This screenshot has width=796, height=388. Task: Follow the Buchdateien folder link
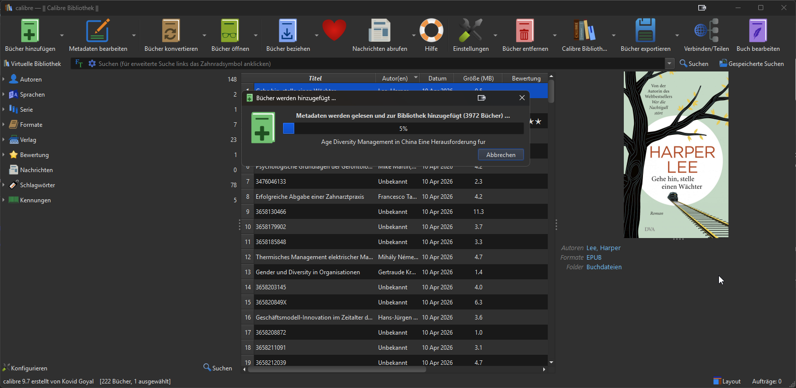(x=604, y=267)
